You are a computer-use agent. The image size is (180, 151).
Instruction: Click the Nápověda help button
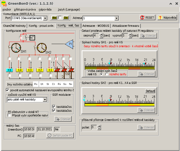click(x=167, y=18)
